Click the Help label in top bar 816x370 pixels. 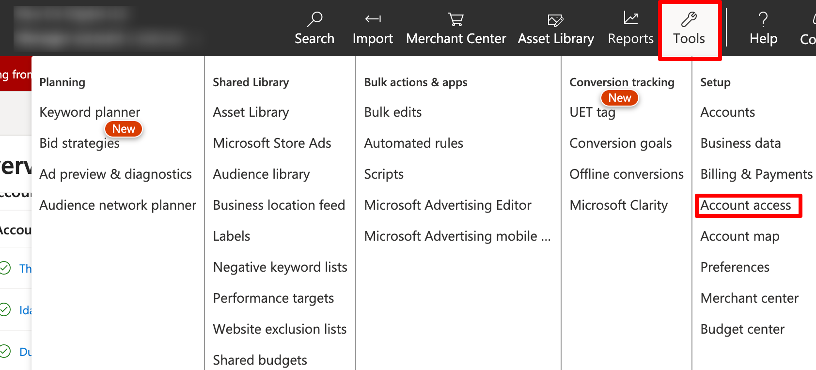point(763,39)
